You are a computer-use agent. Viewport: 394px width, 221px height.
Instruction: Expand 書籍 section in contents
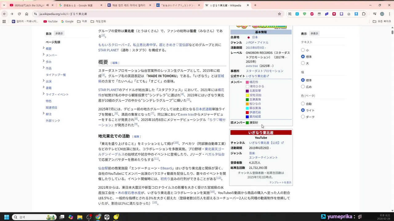coord(44,87)
